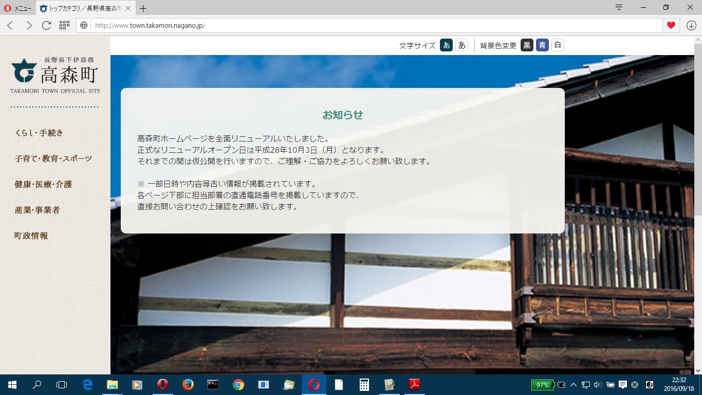Open the command prompt taskbar icon
The width and height of the screenshot is (702, 395).
tap(213, 385)
